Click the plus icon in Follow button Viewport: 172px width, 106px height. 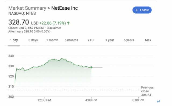[x=137, y=10]
